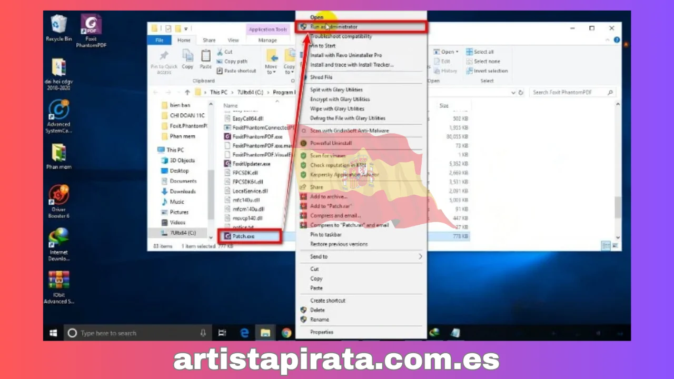The width and height of the screenshot is (674, 379).
Task: Switch to details view icon in explorer
Action: coord(606,246)
